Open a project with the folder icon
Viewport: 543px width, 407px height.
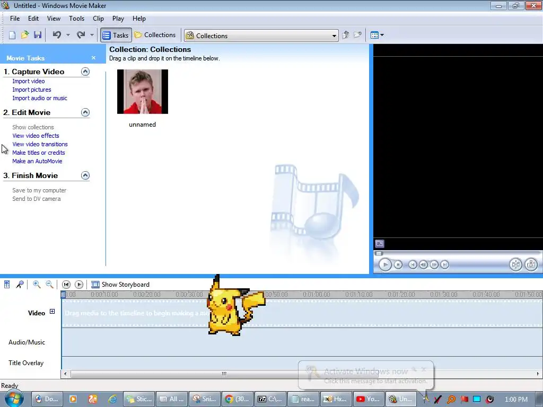24,35
